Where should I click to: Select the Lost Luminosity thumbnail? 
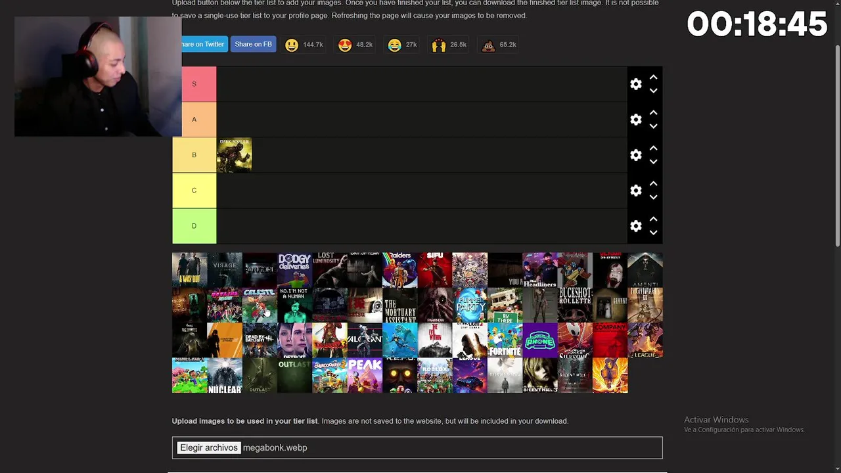click(330, 270)
